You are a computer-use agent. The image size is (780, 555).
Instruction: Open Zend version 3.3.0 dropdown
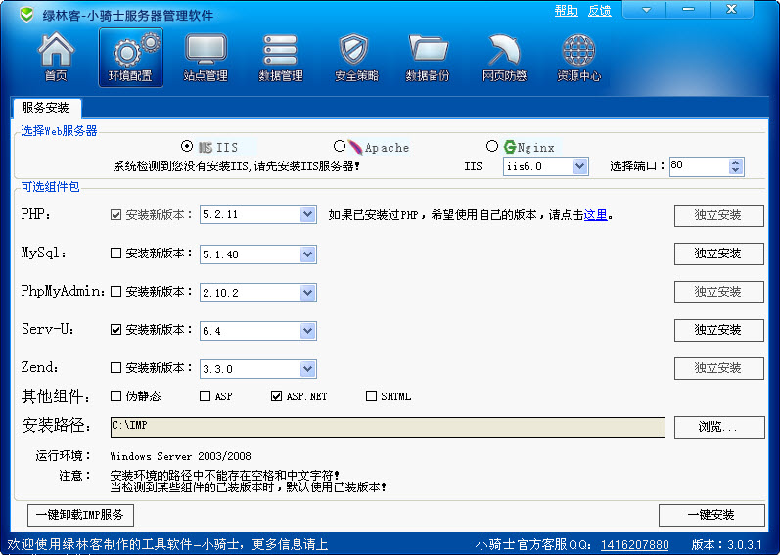[308, 368]
